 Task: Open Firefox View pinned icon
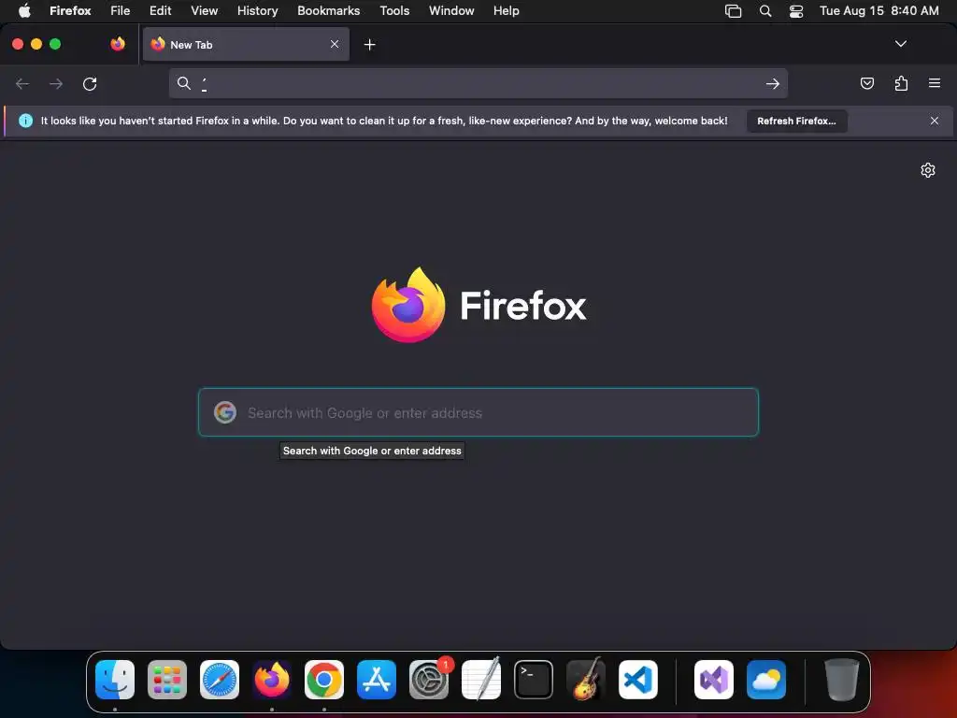[118, 44]
